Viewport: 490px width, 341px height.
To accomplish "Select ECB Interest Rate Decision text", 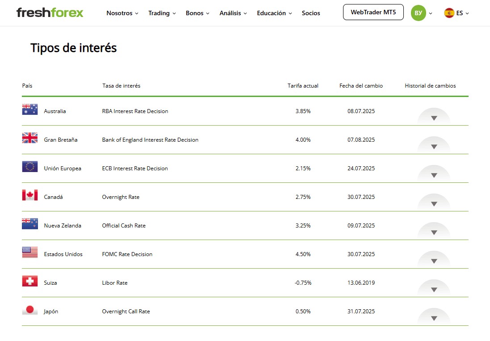I will pyautogui.click(x=135, y=168).
